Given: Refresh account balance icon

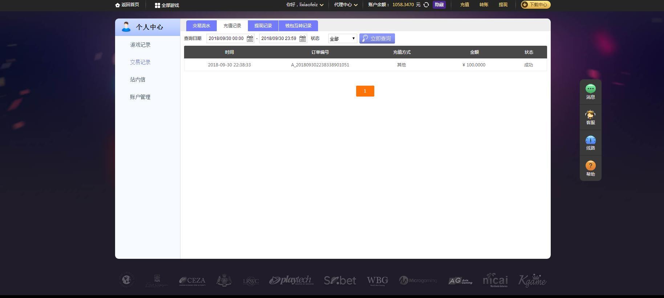Looking at the screenshot, I should (x=426, y=5).
